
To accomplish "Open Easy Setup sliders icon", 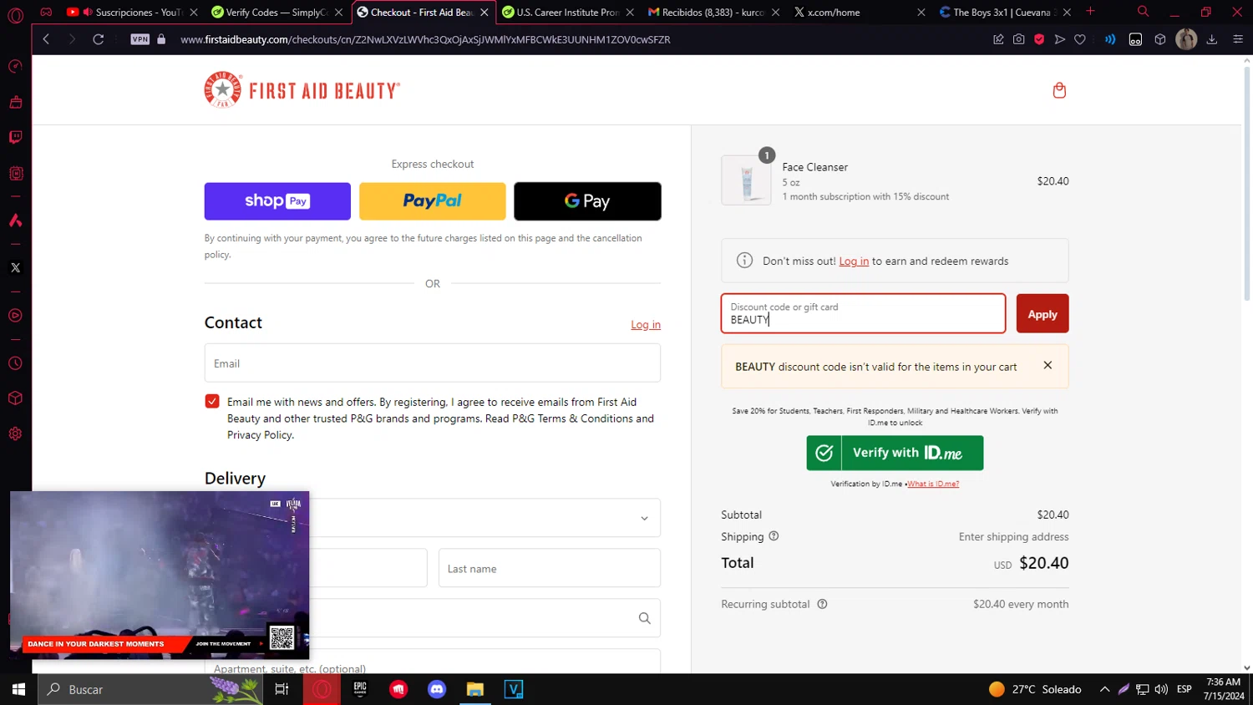I will pos(1238,39).
